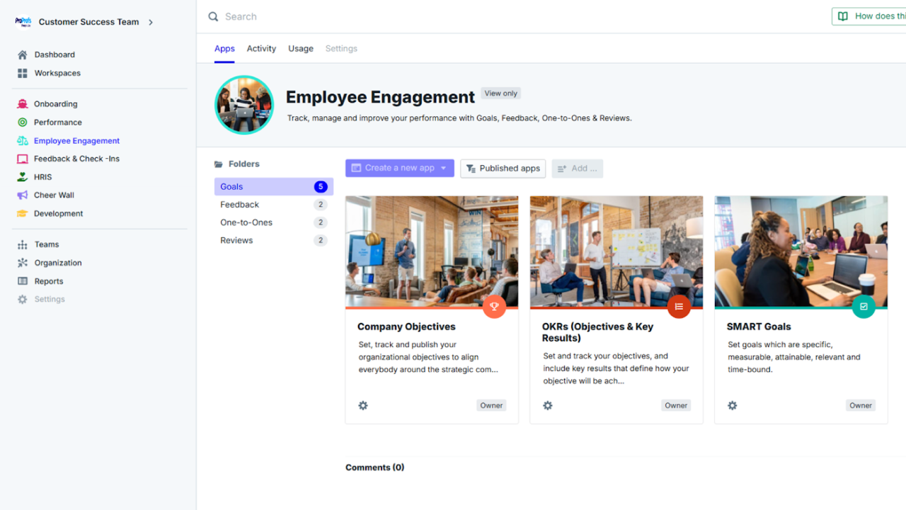Image resolution: width=906 pixels, height=510 pixels.
Task: Select the Reviews folder
Action: pos(274,241)
